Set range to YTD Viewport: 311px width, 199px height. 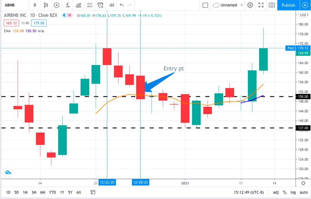click(x=52, y=192)
